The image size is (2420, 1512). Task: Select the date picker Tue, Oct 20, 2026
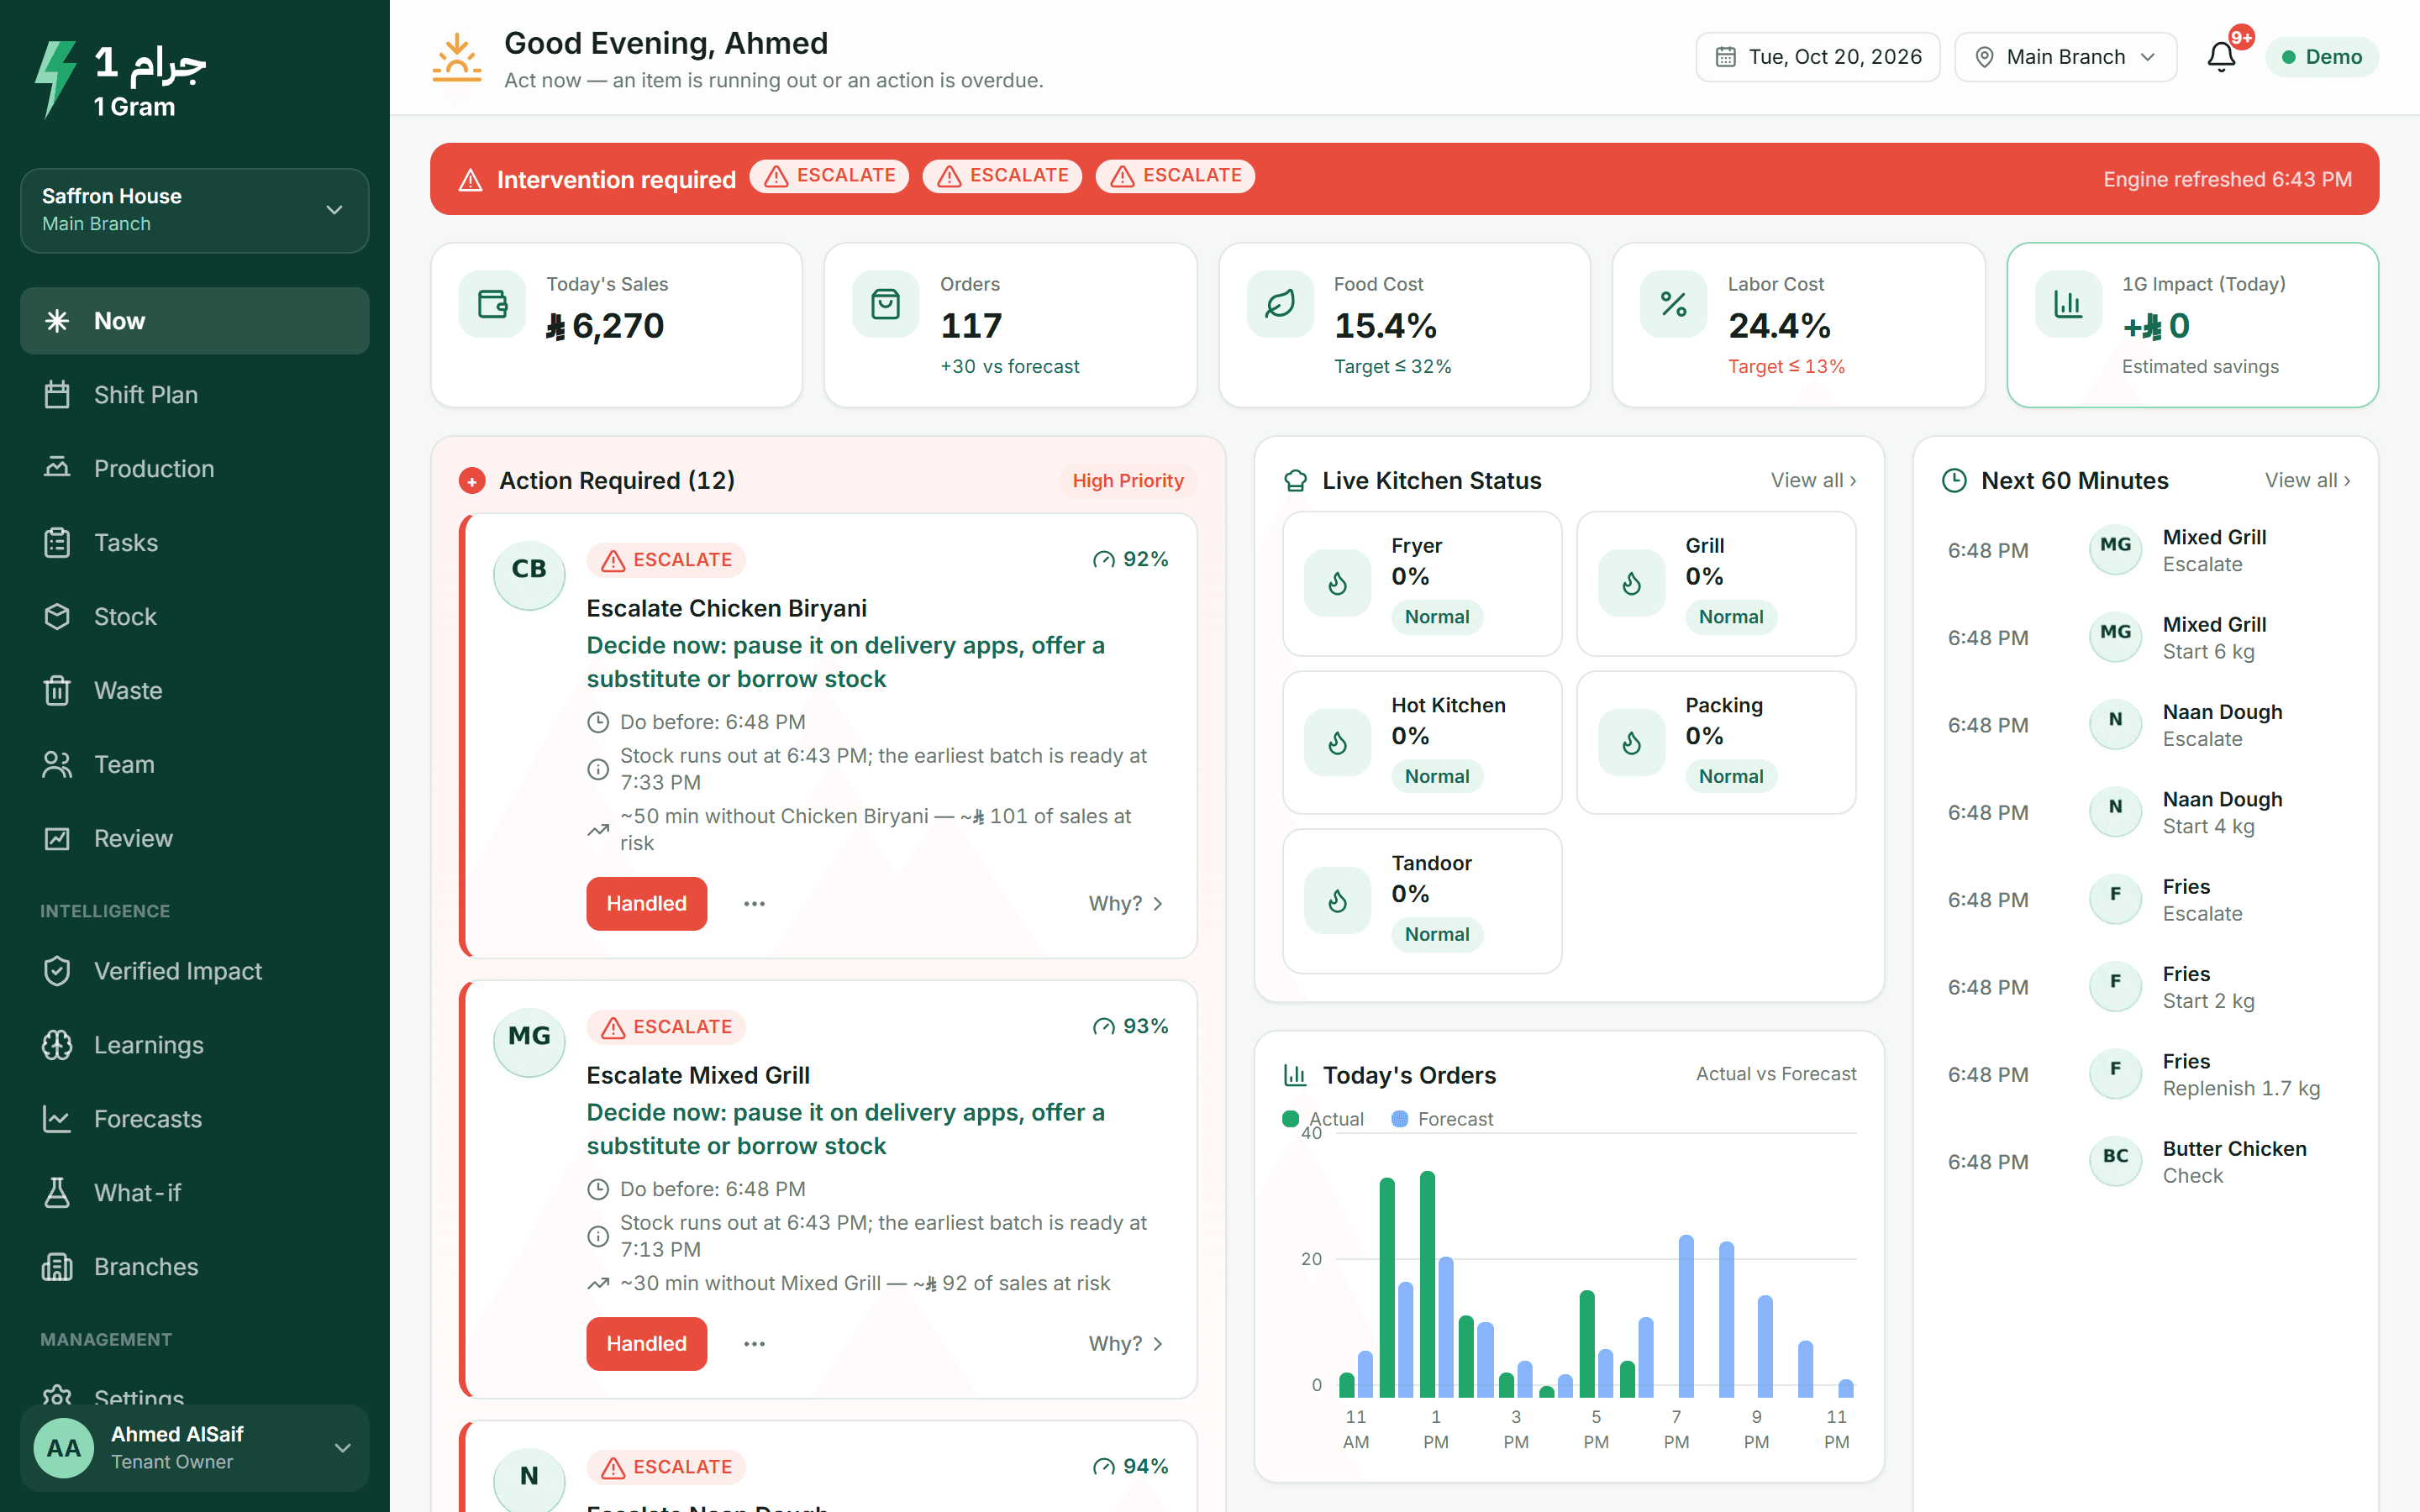point(1817,57)
